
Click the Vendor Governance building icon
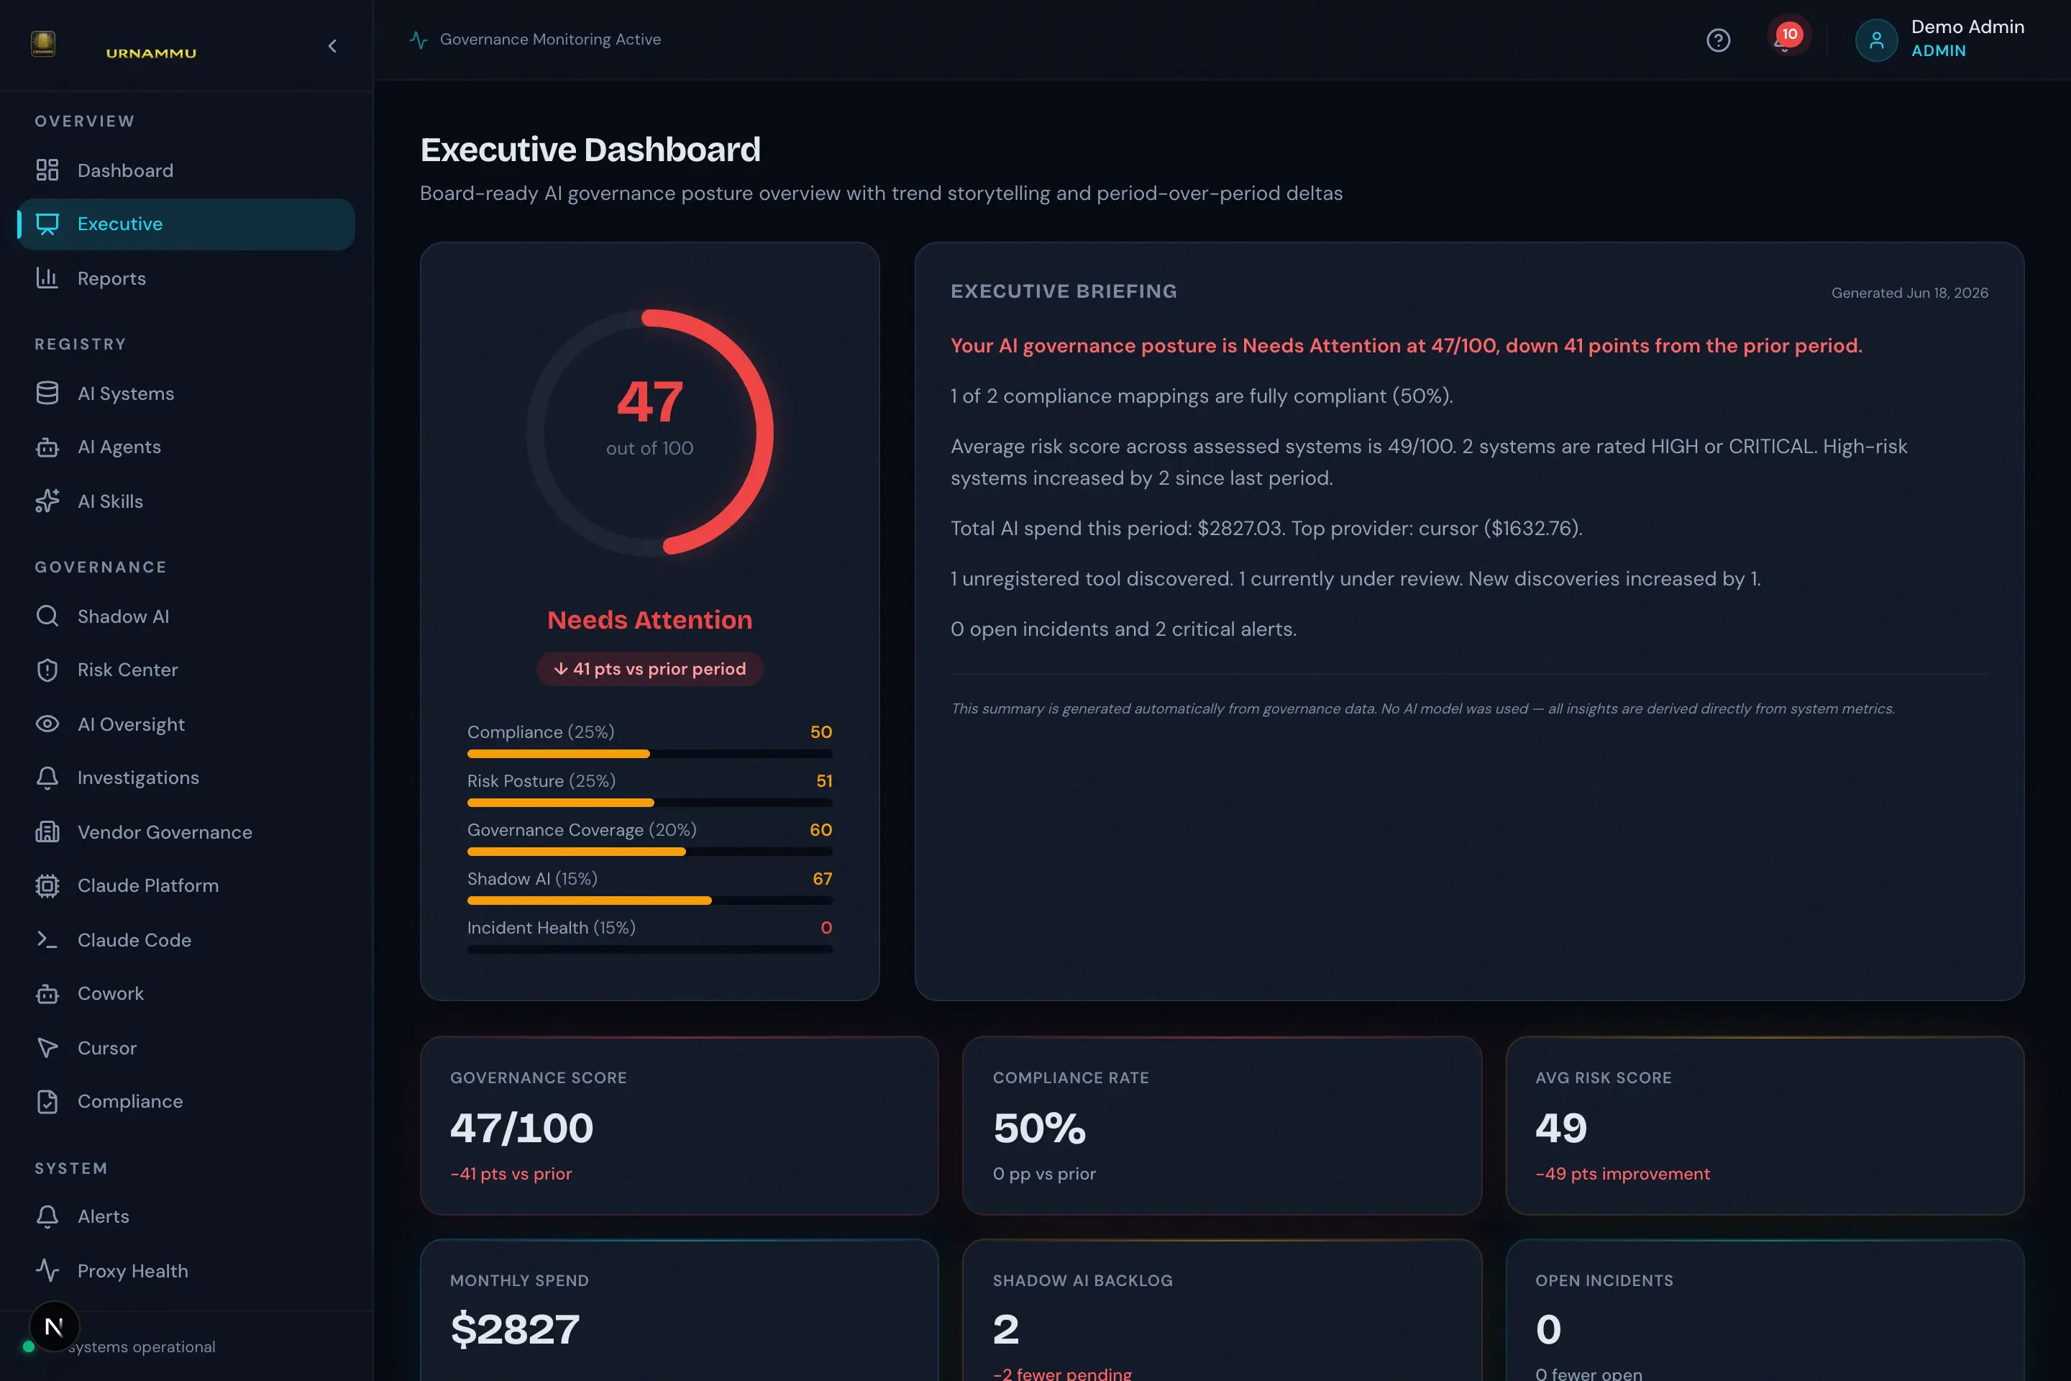47,831
